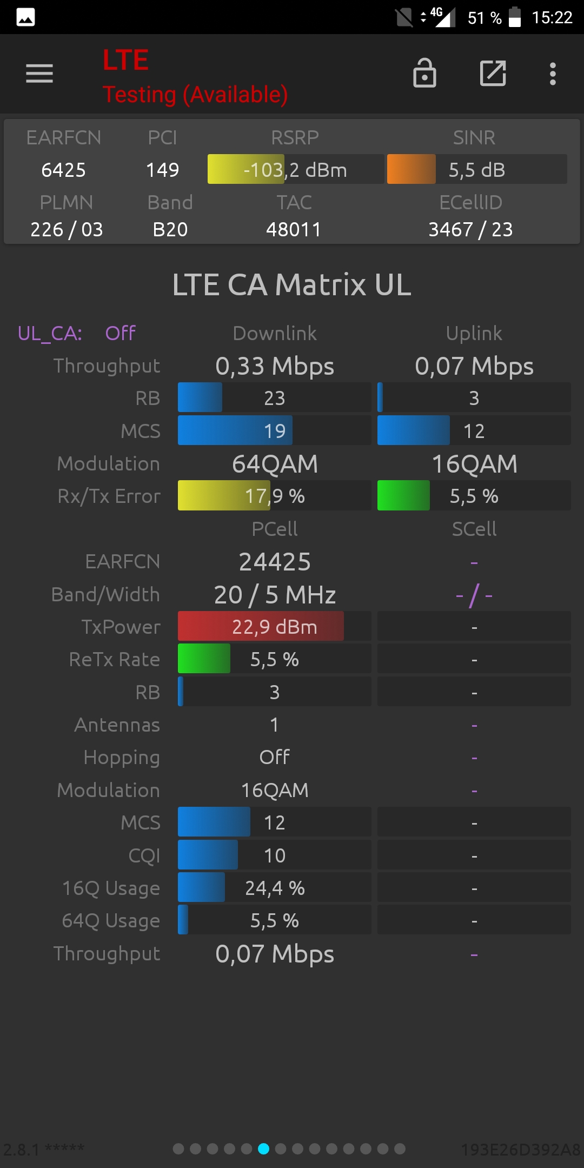The image size is (584, 1168).
Task: Tap the RSRP -103,2 dBm bar
Action: (x=296, y=169)
